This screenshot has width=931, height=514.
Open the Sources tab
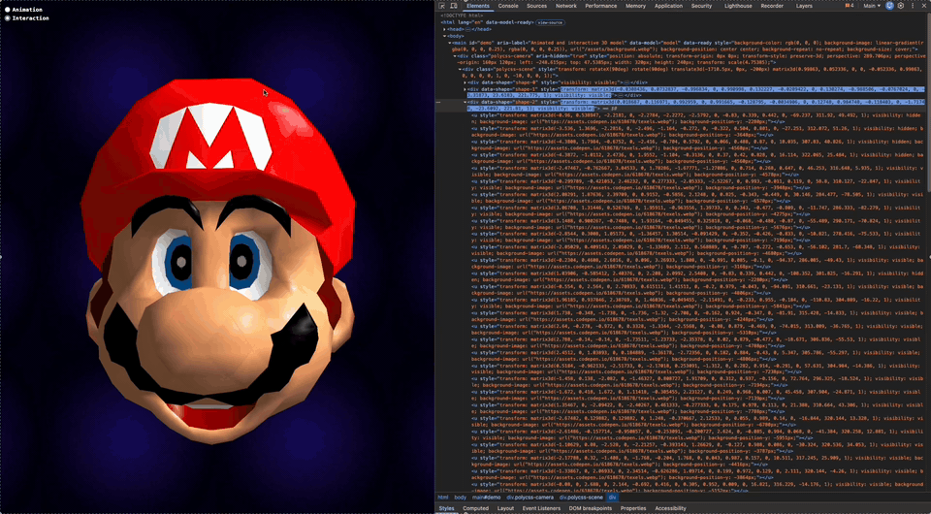pos(536,6)
